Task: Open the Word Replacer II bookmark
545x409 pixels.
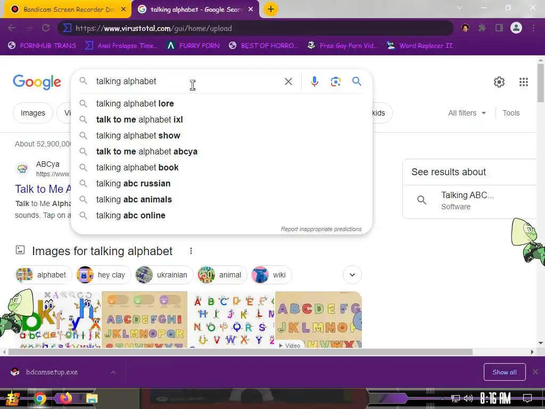Action: pyautogui.click(x=420, y=46)
